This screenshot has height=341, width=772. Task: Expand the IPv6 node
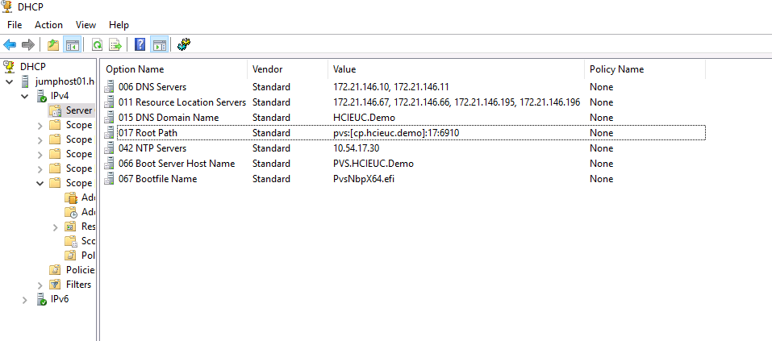(x=26, y=299)
